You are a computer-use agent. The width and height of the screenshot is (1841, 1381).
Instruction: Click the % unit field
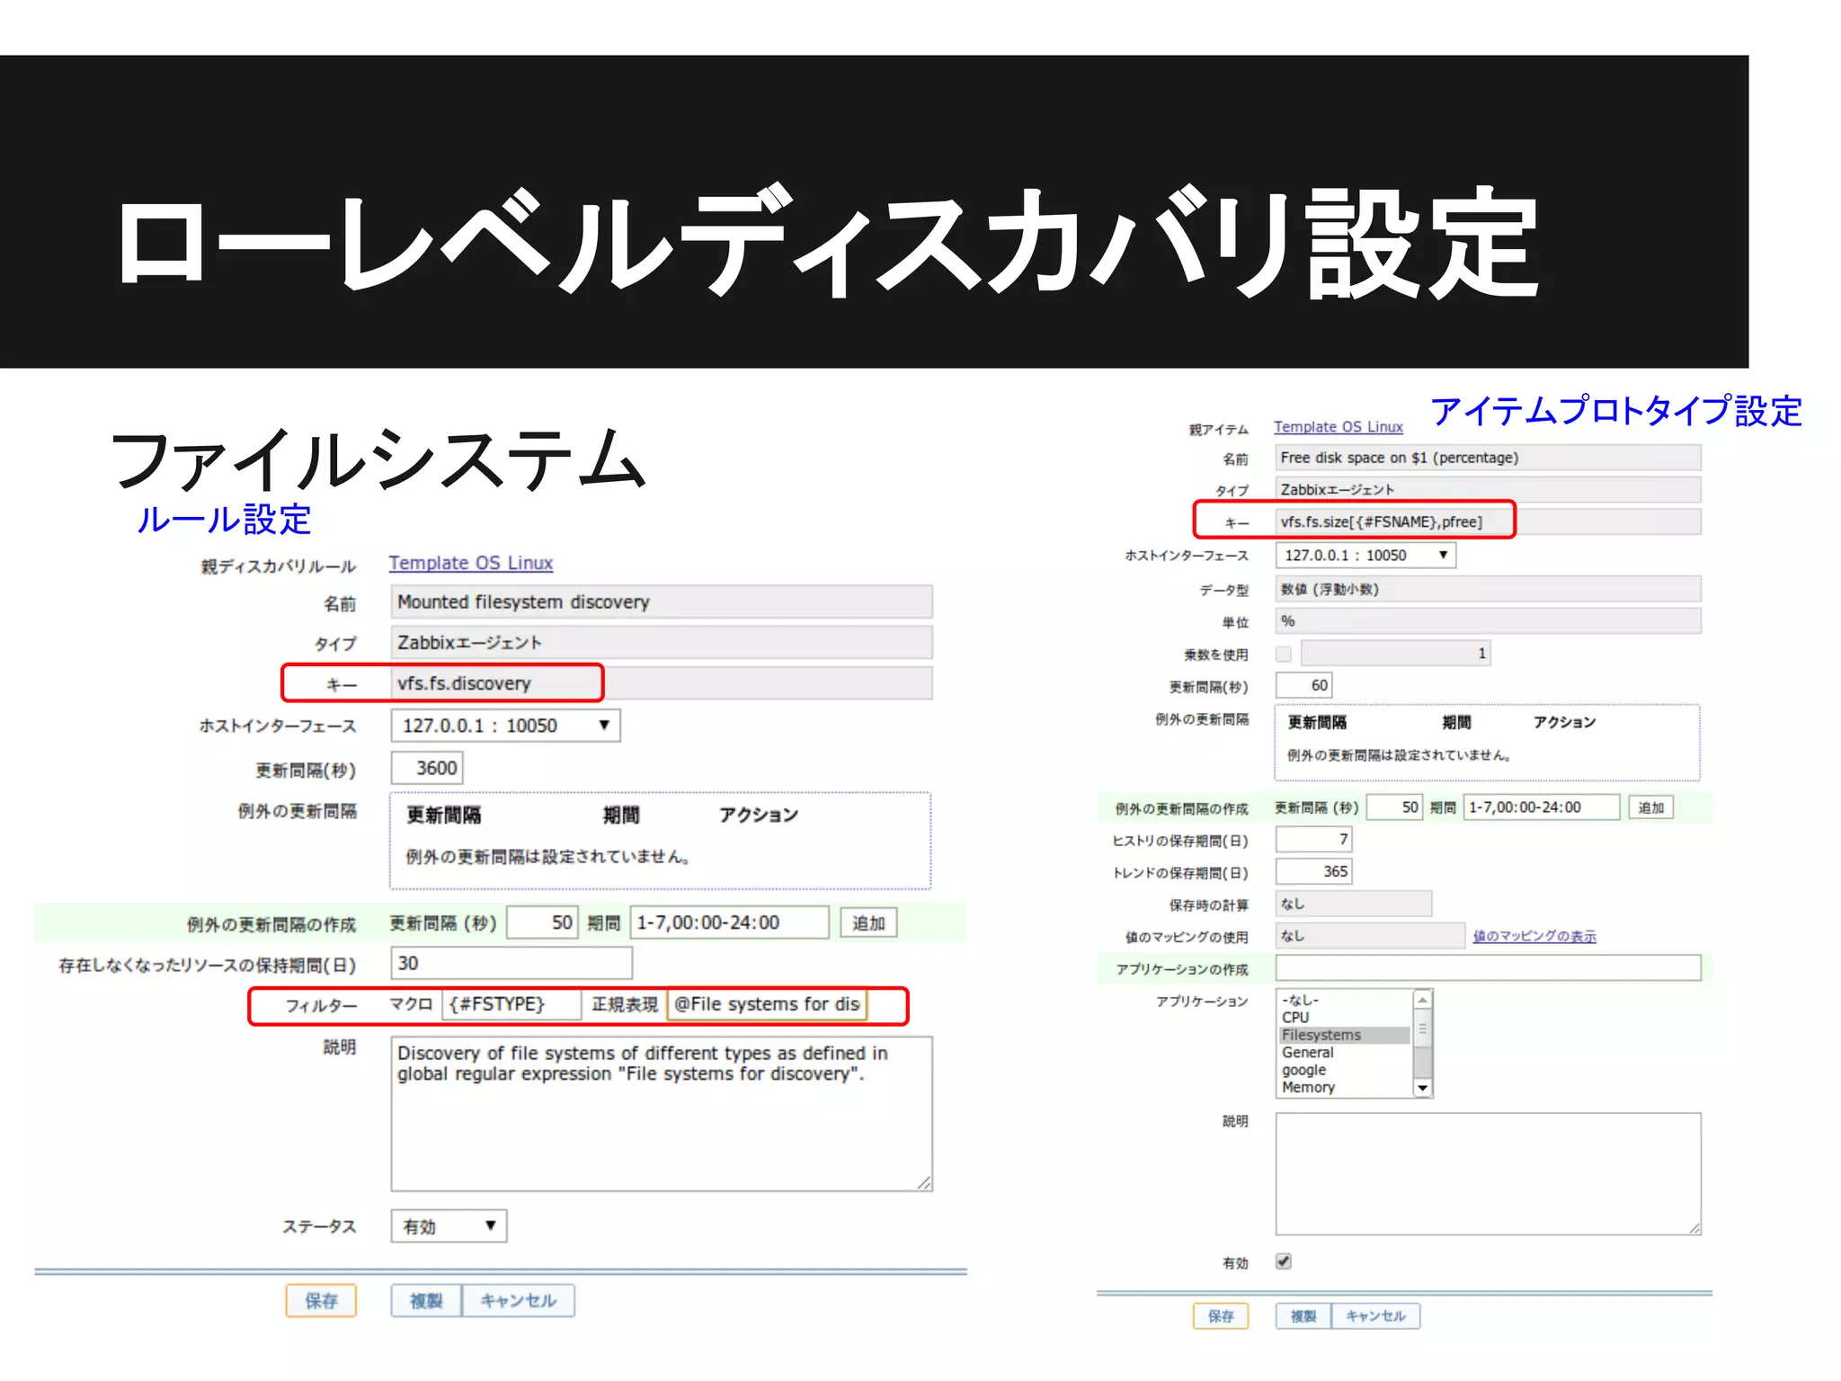coord(1488,621)
